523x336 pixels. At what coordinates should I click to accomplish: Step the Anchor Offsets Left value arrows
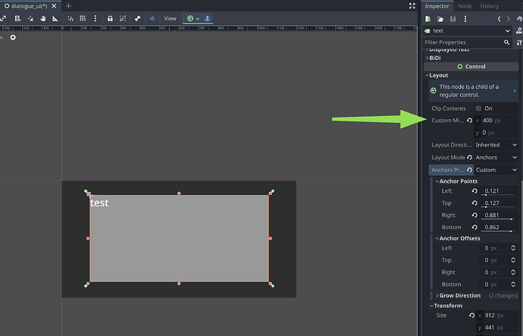pos(513,248)
